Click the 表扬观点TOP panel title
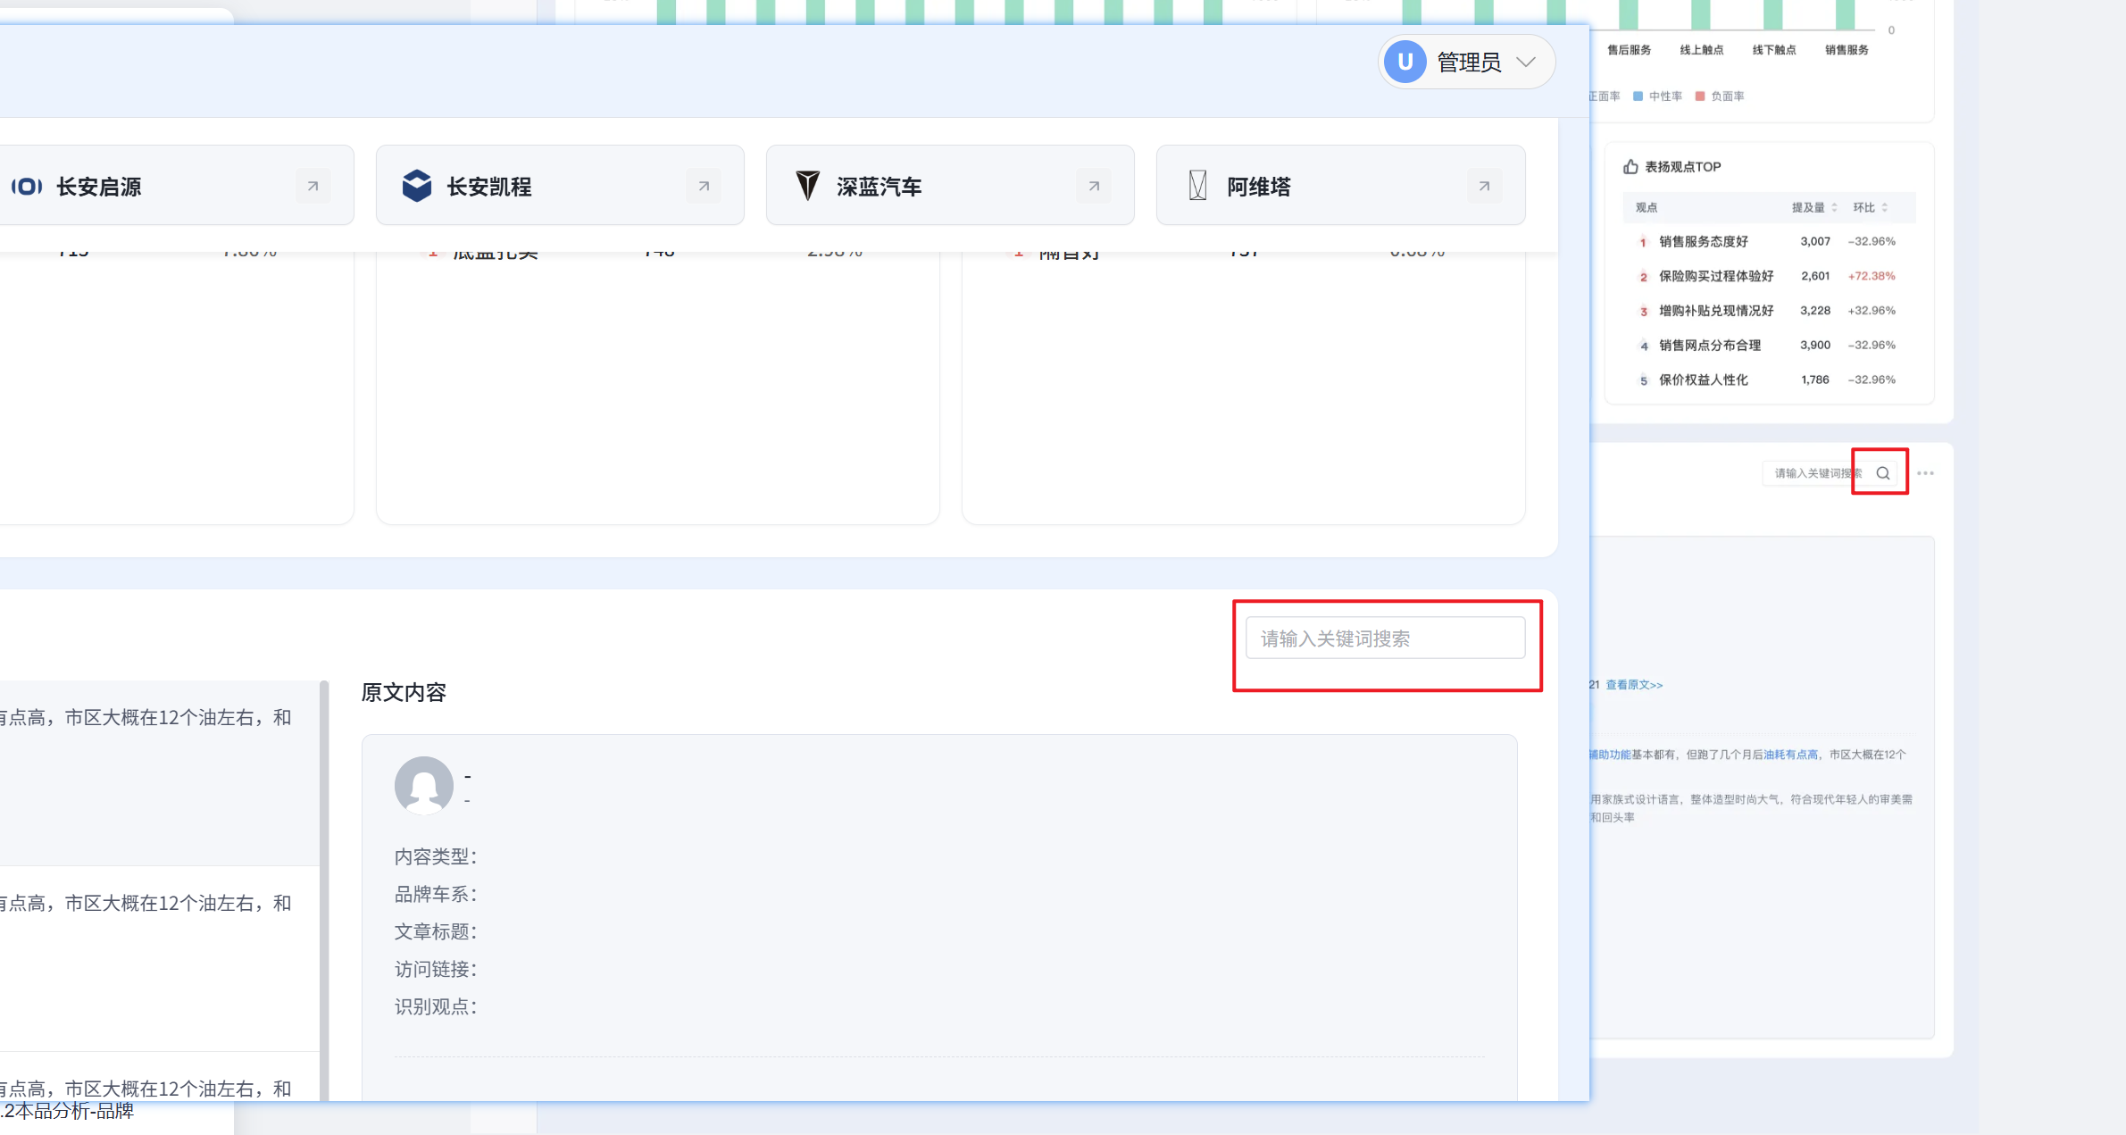The height and width of the screenshot is (1135, 2126). (x=1682, y=167)
